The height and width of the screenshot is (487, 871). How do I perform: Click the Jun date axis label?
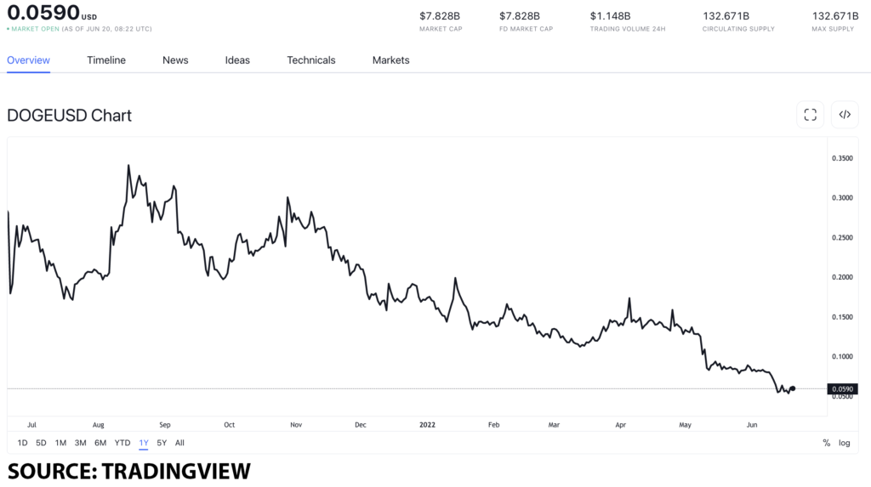coord(752,425)
